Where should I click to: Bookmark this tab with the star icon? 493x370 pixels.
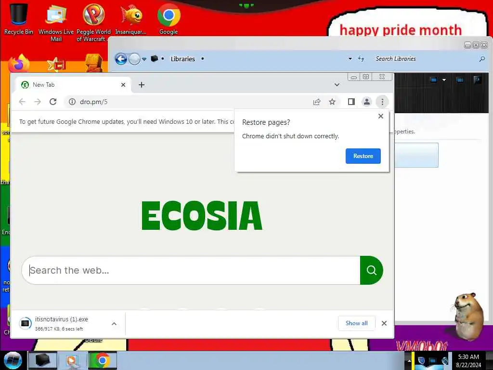pyautogui.click(x=332, y=102)
